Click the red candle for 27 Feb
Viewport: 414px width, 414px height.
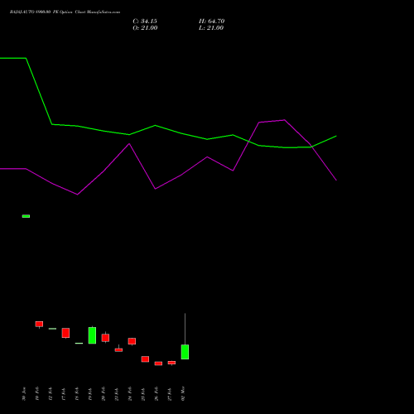coord(171,363)
